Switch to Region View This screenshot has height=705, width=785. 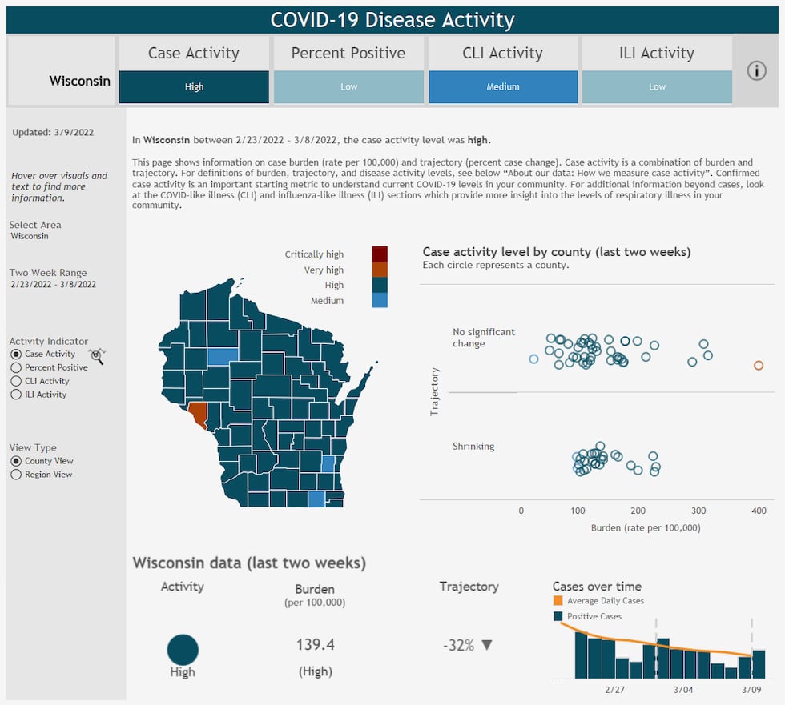18,474
